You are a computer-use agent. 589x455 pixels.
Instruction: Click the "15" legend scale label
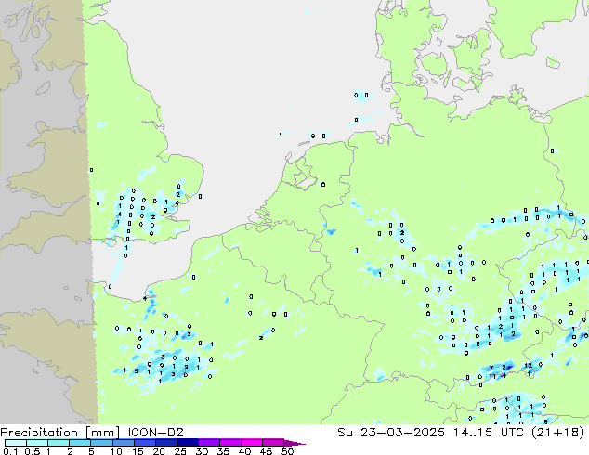pos(137,451)
